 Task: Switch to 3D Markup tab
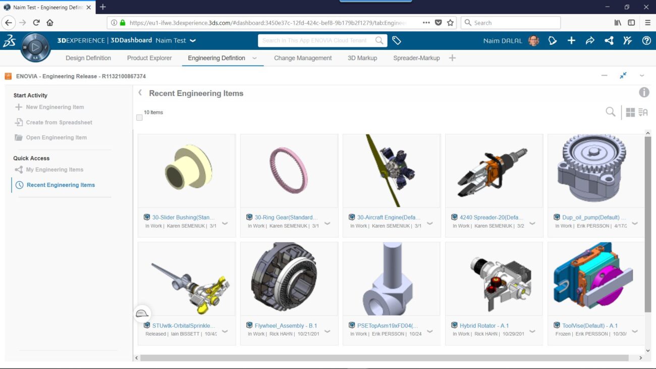(x=362, y=58)
